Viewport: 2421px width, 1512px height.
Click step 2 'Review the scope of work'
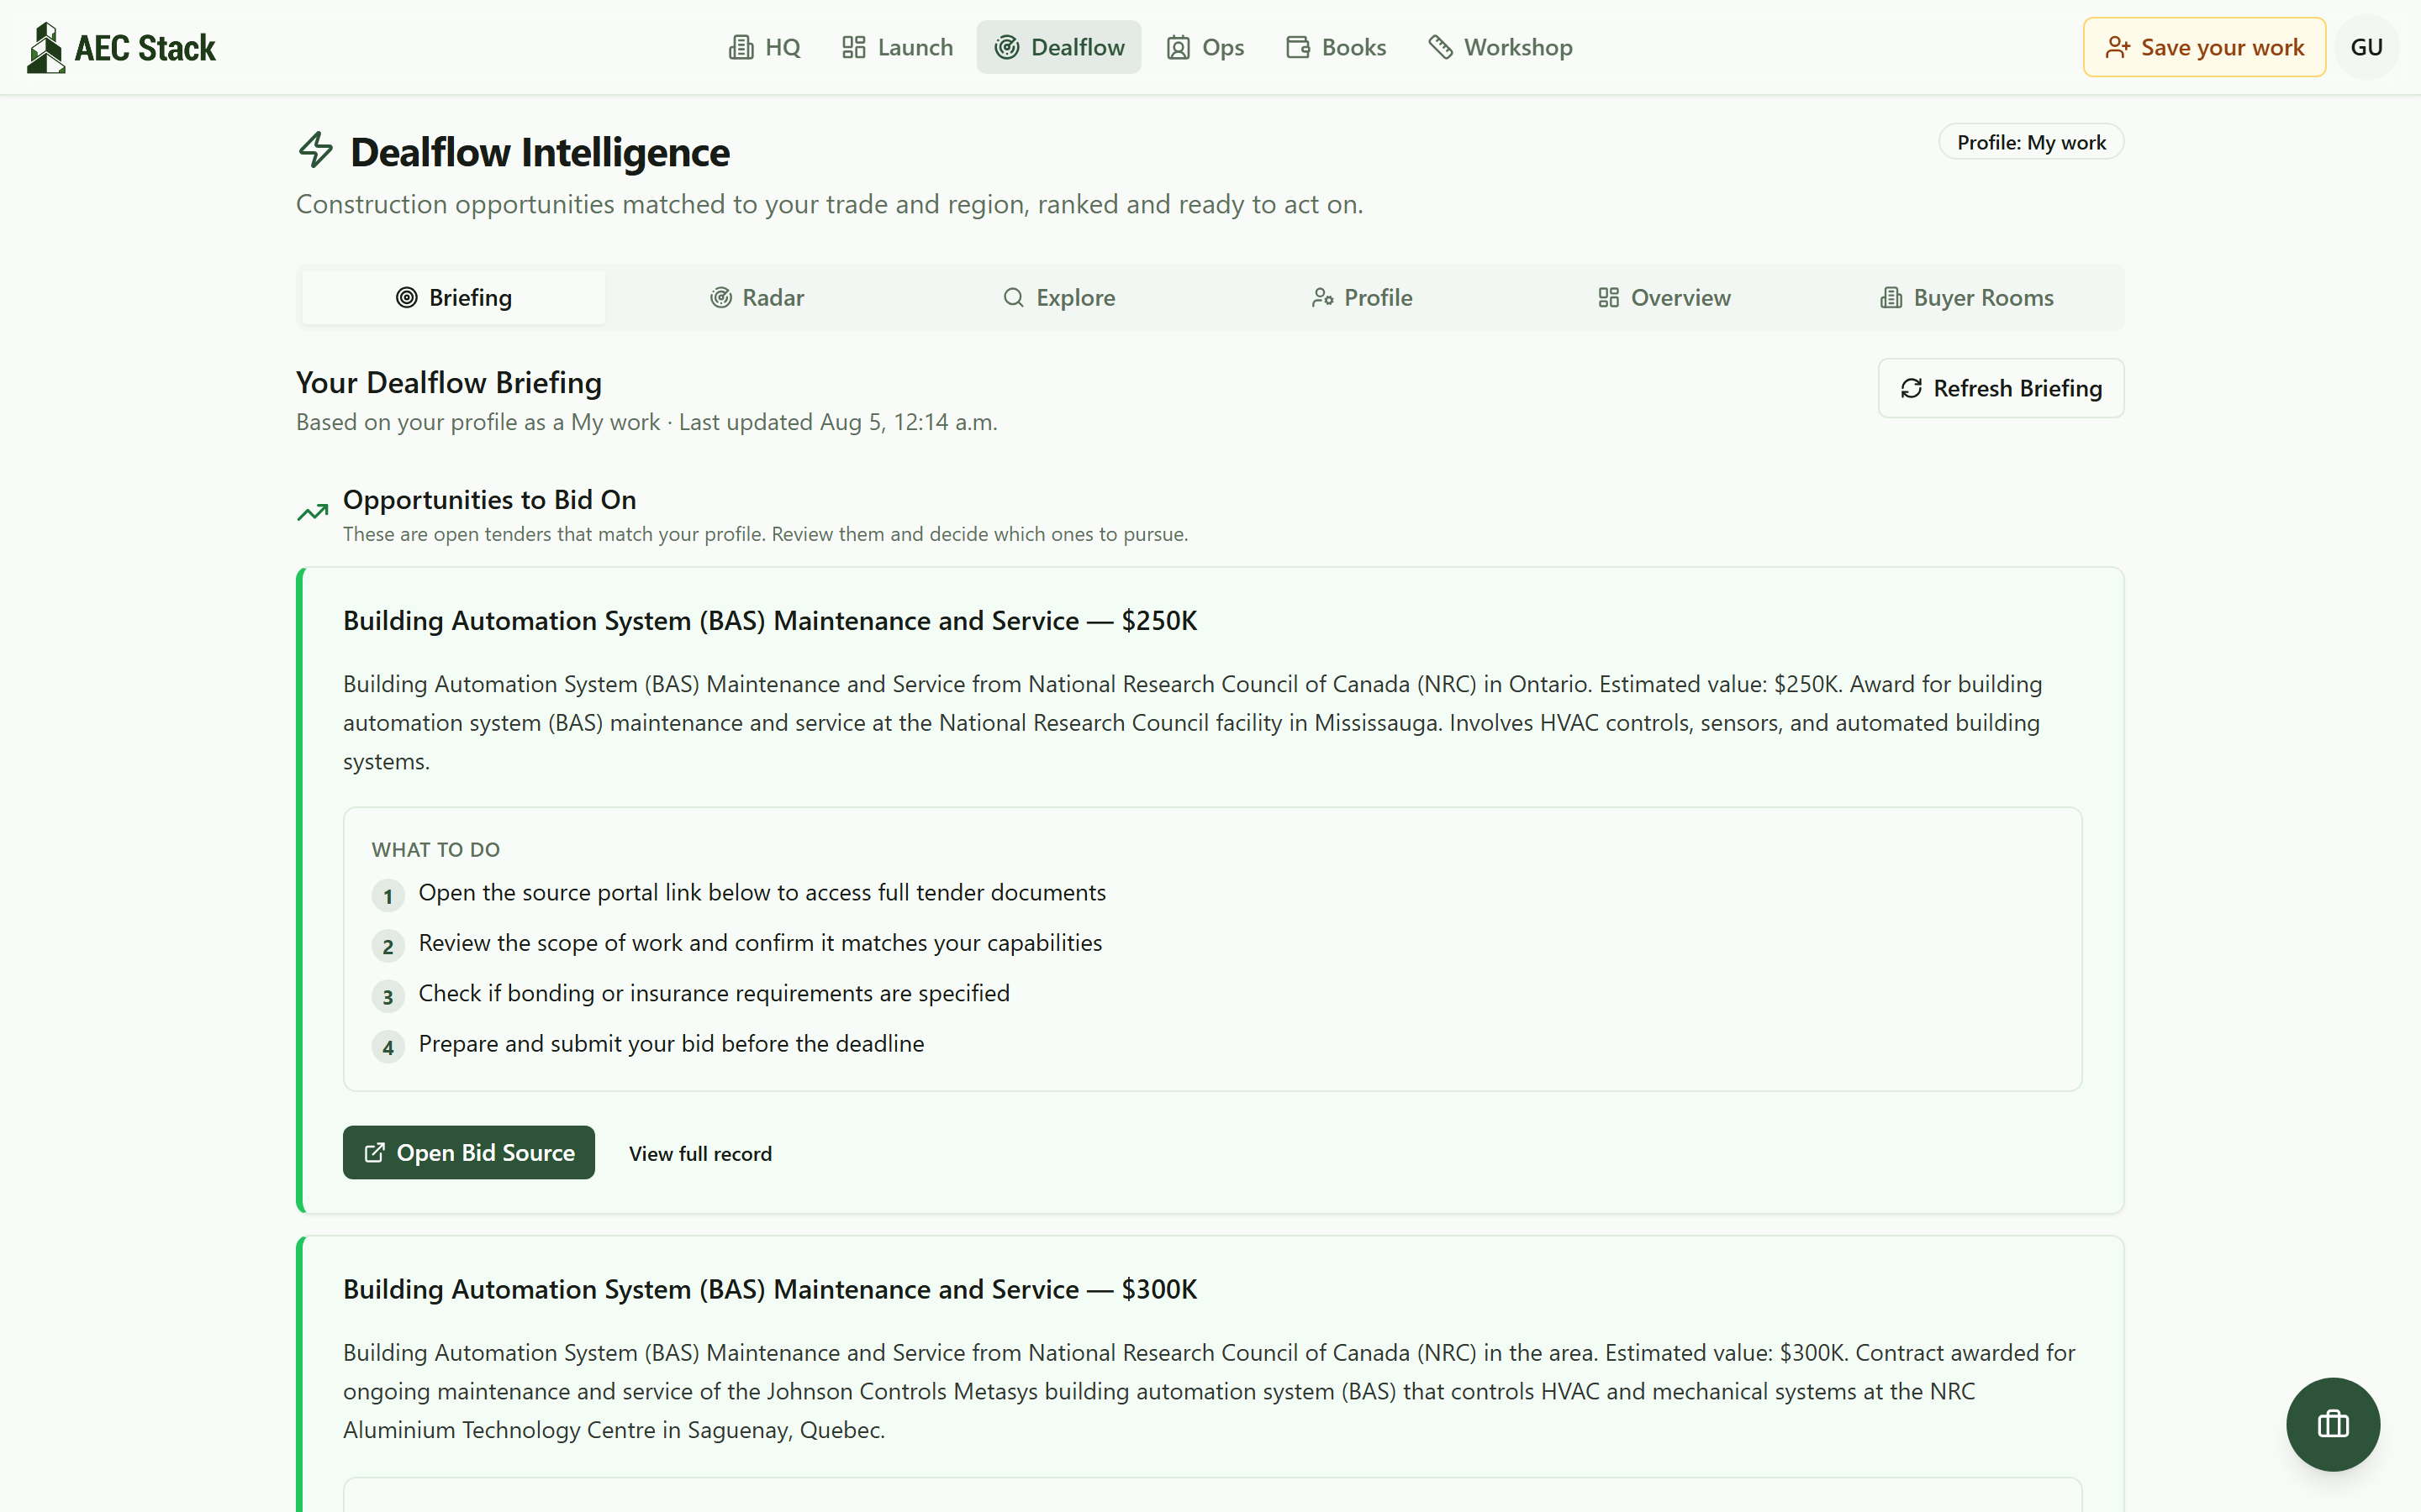[759, 943]
